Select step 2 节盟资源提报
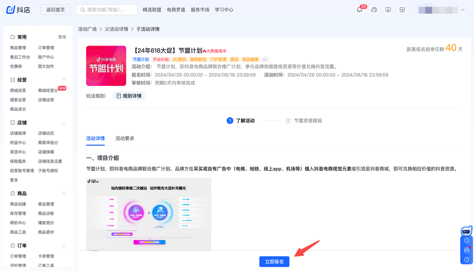This screenshot has height=271, width=474. click(x=303, y=120)
